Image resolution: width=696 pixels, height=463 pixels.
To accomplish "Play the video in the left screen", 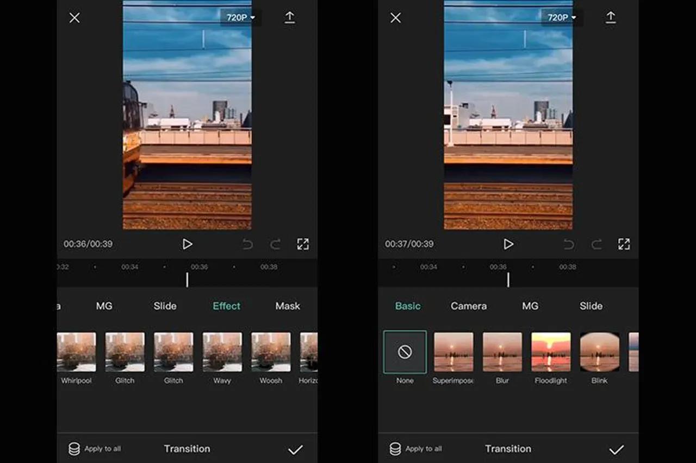I will tap(187, 244).
